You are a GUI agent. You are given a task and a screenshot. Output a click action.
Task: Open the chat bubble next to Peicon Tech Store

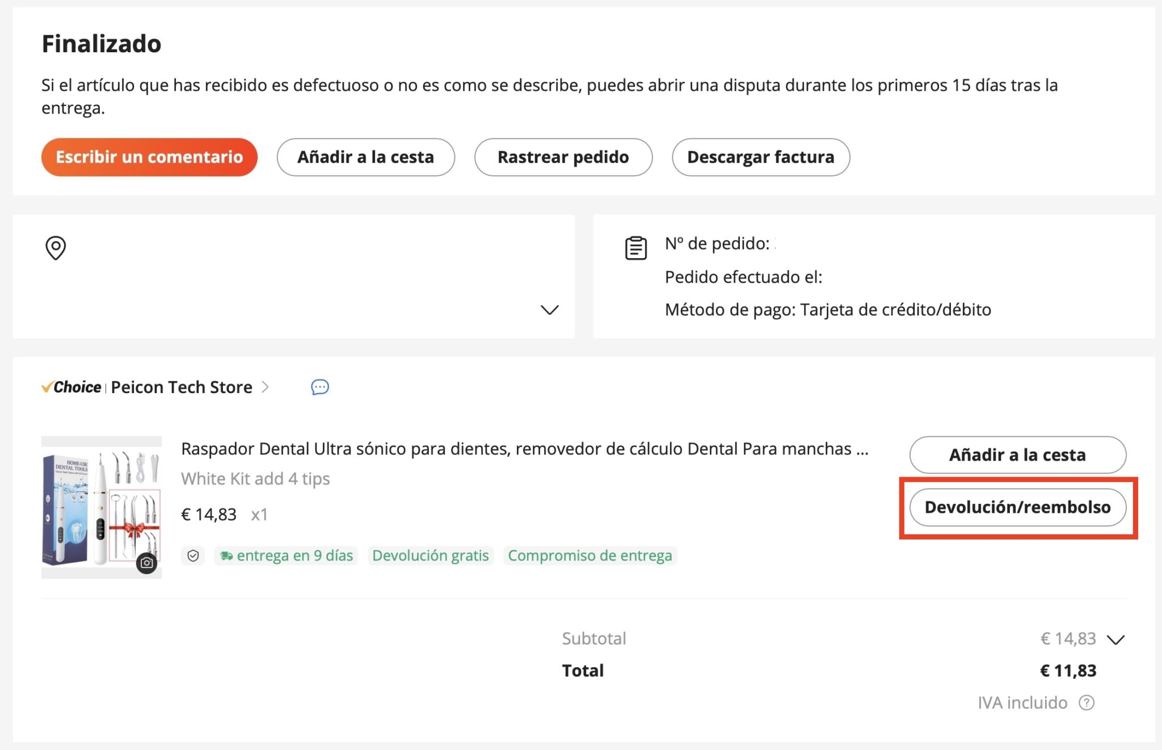pos(319,387)
